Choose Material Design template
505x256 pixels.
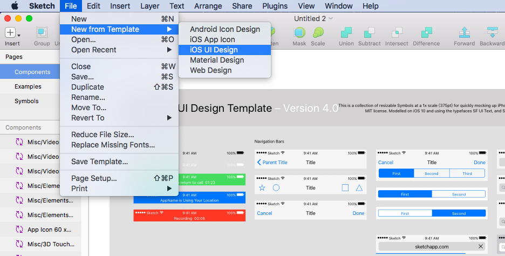[225, 60]
